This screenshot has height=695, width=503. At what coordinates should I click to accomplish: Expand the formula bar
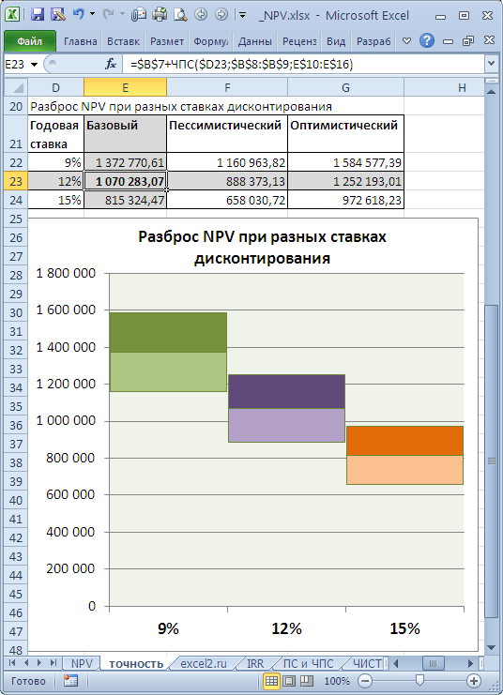click(x=491, y=64)
